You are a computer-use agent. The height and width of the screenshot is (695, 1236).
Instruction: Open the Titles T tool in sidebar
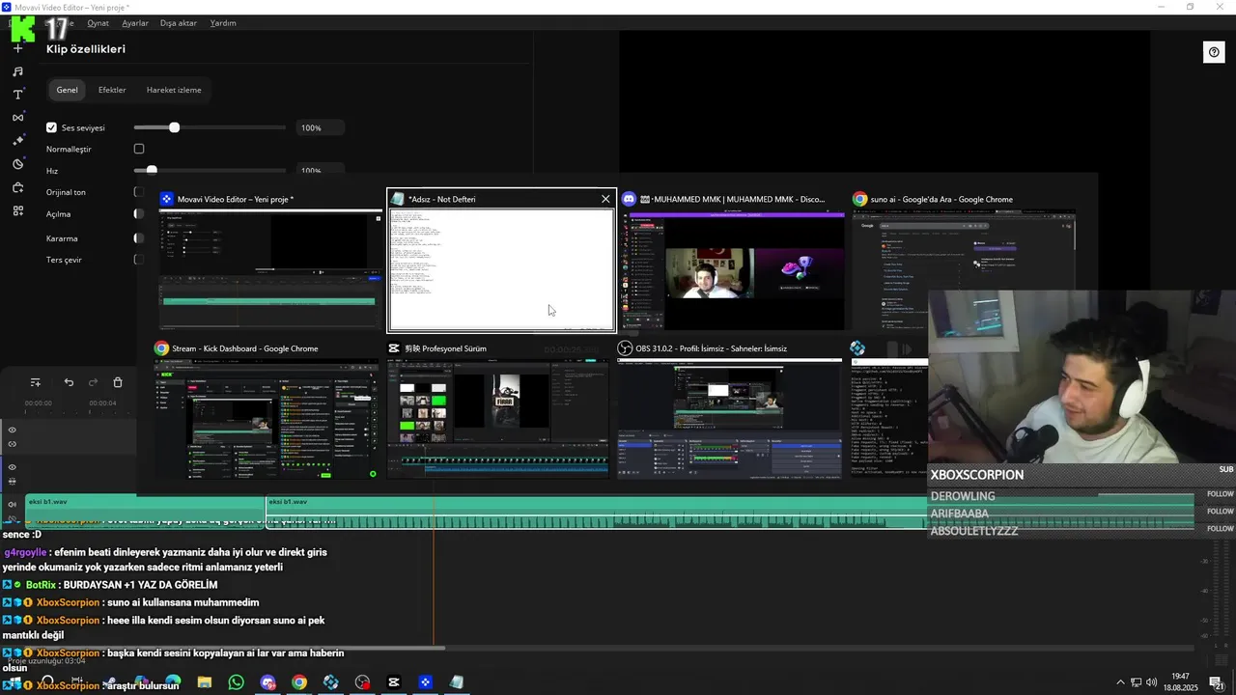coord(17,95)
